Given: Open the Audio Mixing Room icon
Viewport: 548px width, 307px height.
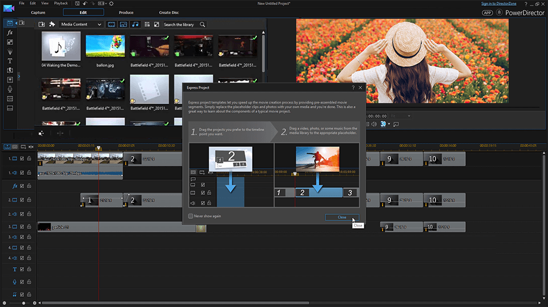Looking at the screenshot, I should point(10,80).
